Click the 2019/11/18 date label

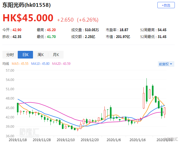(18, 140)
